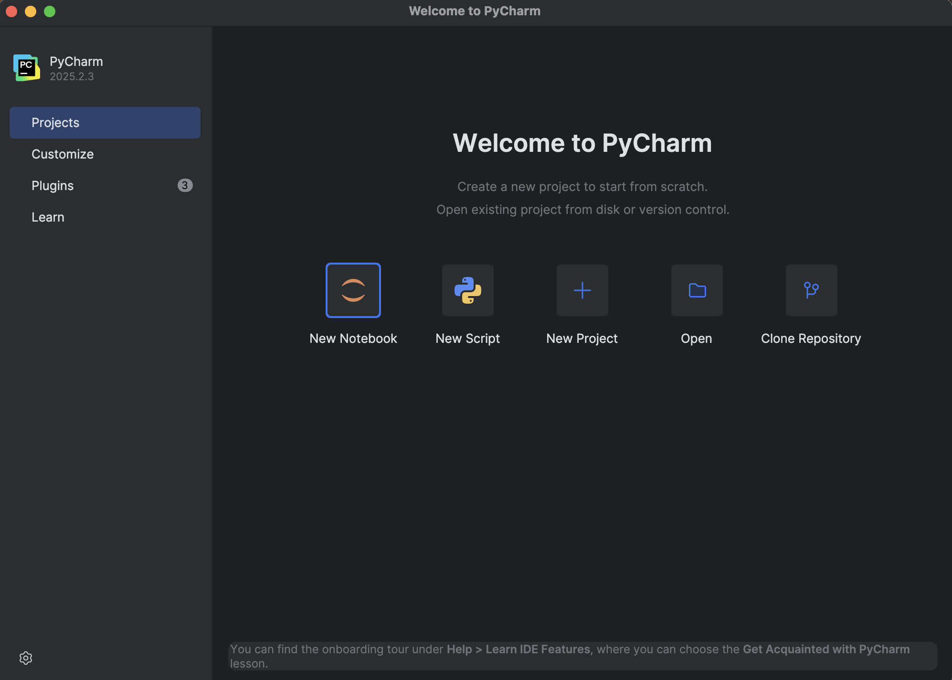
Task: Click the "New Script" text label
Action: (467, 339)
